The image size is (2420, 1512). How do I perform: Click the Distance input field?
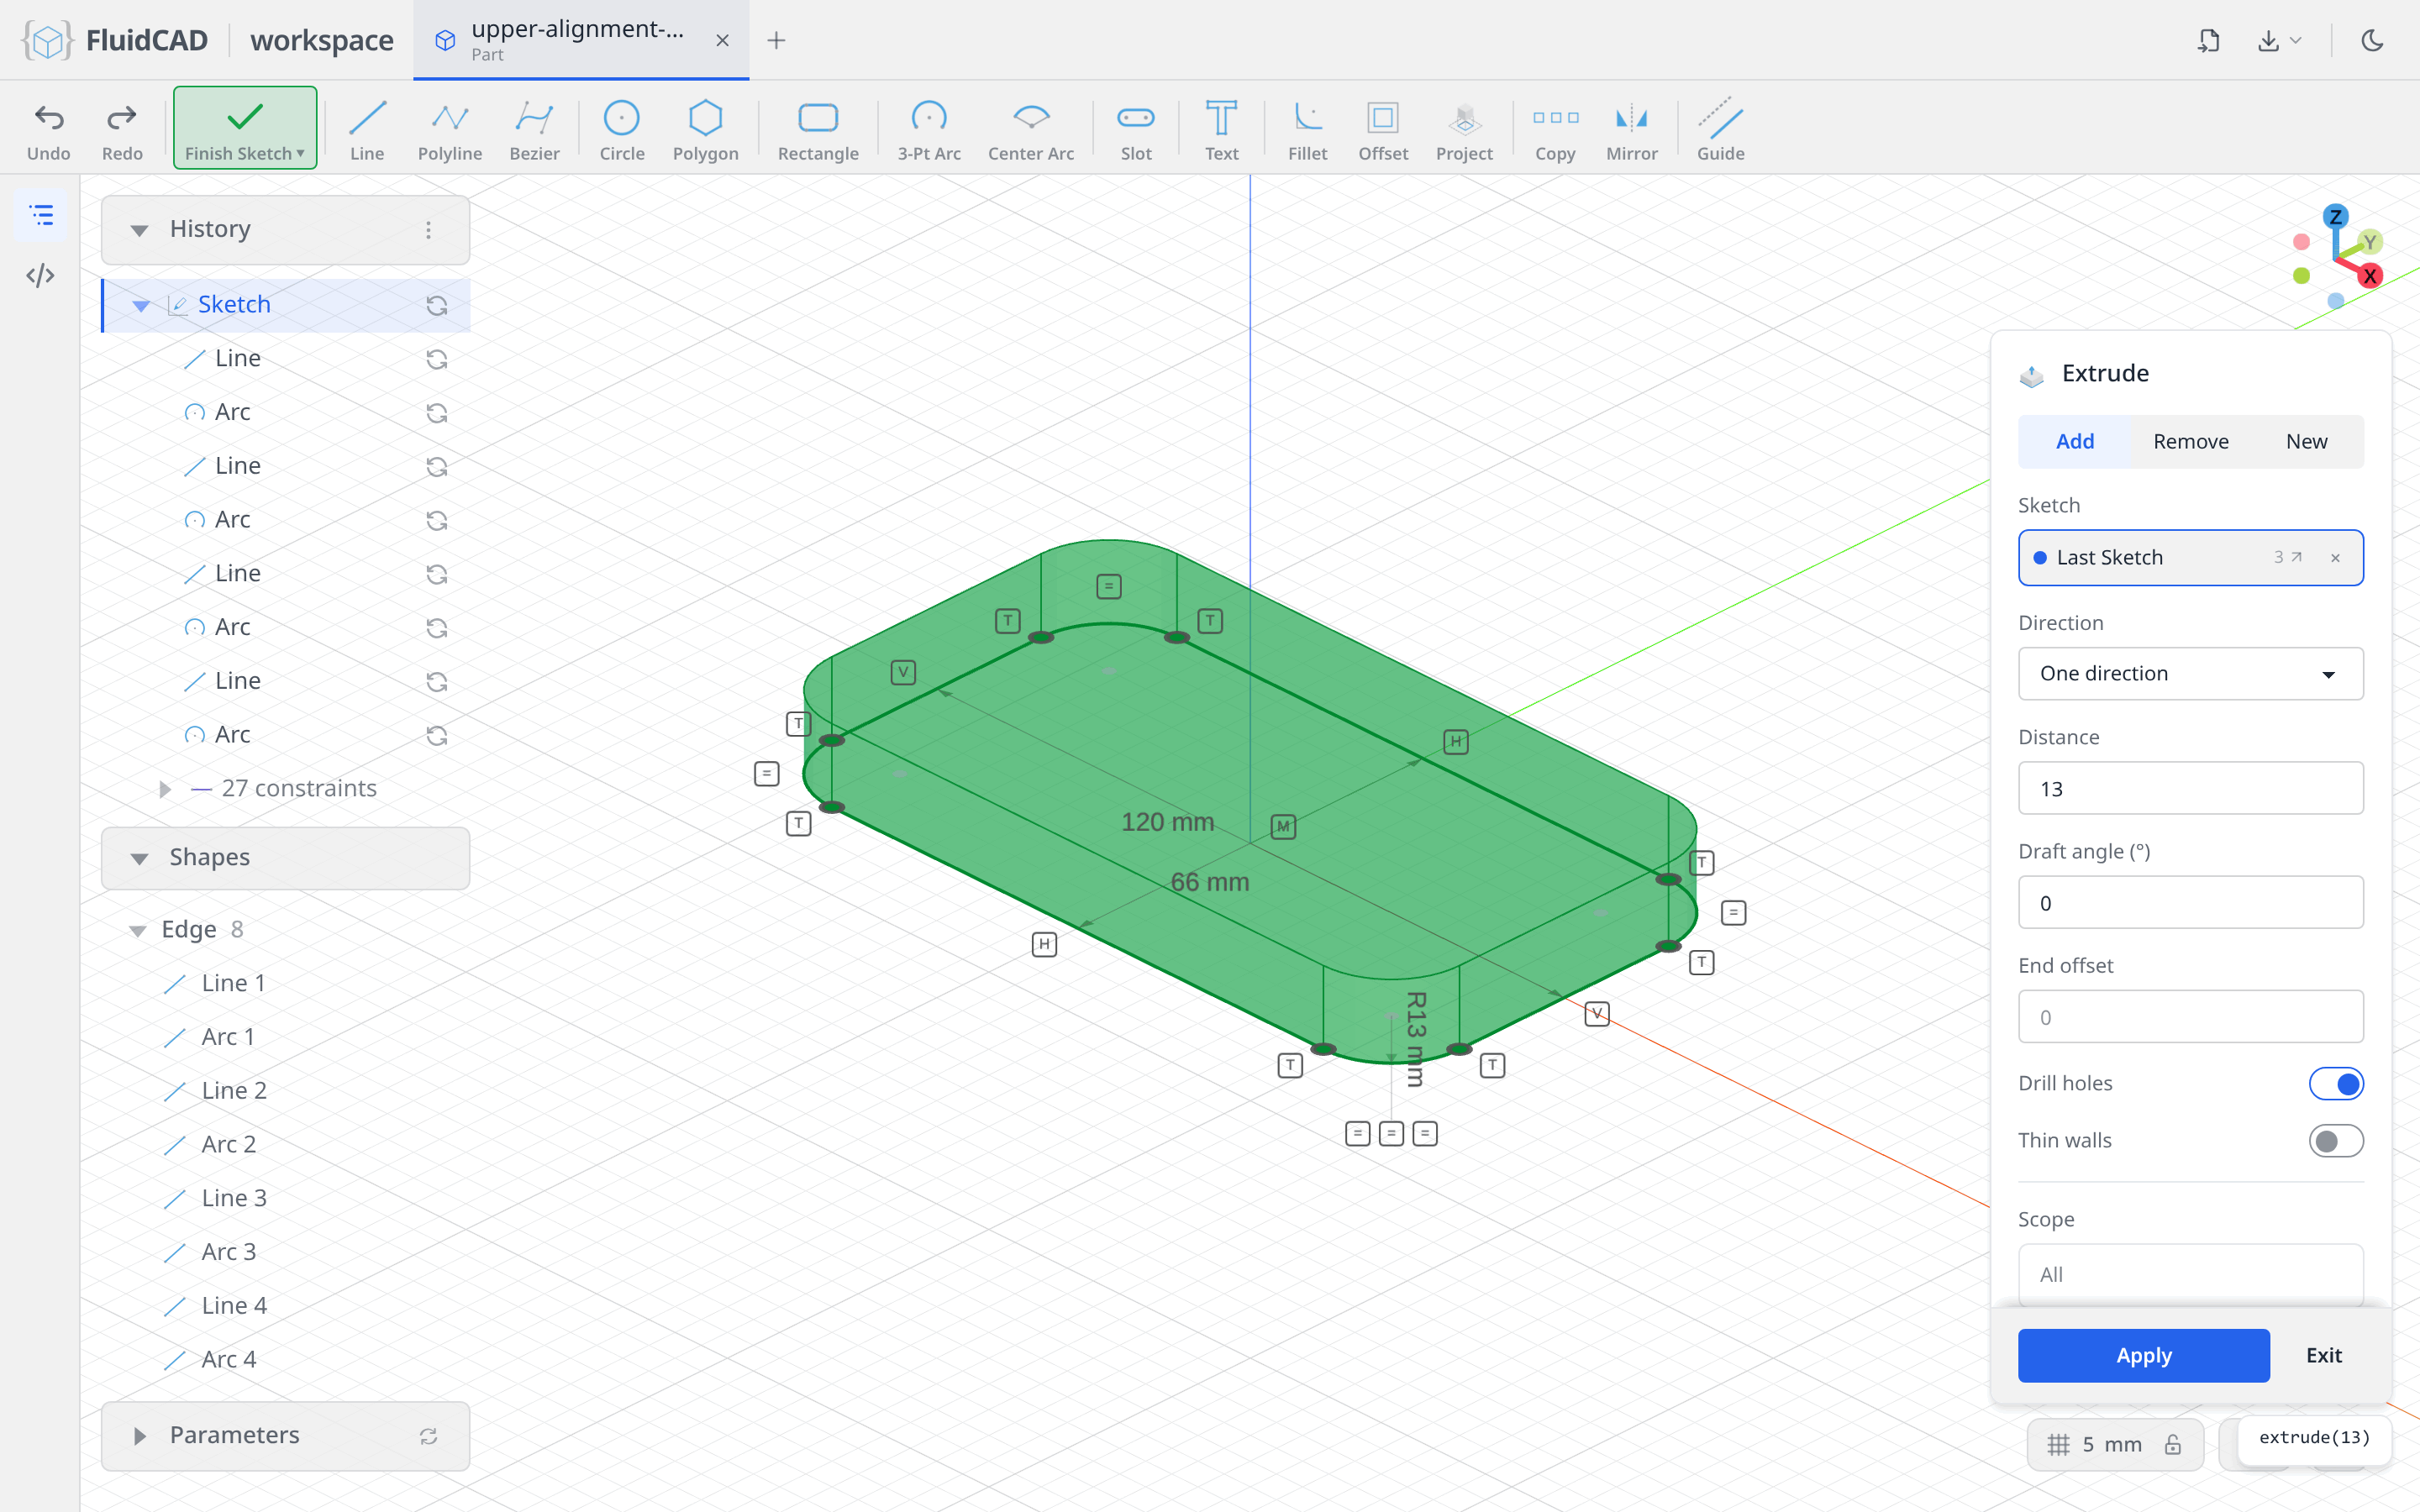click(x=2190, y=788)
